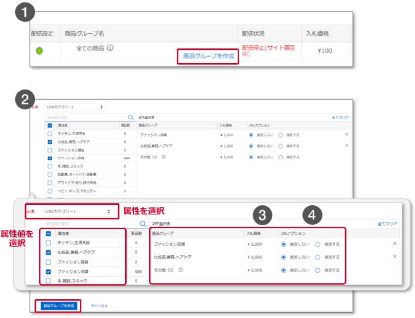
Task: Click the キャンセル link
Action: pyautogui.click(x=99, y=306)
